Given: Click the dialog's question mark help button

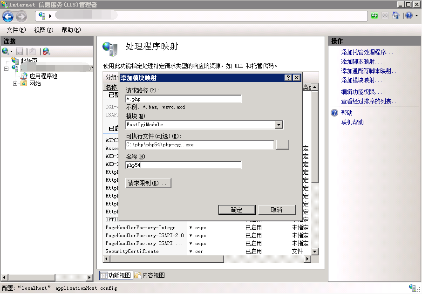Looking at the screenshot, I should point(288,78).
